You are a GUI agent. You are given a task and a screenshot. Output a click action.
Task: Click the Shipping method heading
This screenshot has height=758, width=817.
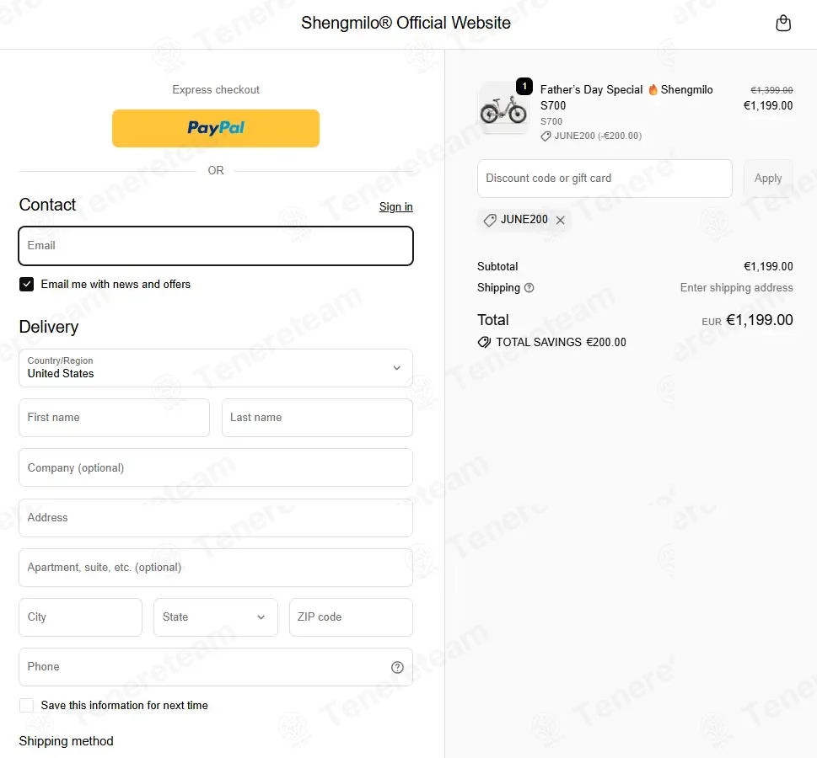(x=66, y=741)
